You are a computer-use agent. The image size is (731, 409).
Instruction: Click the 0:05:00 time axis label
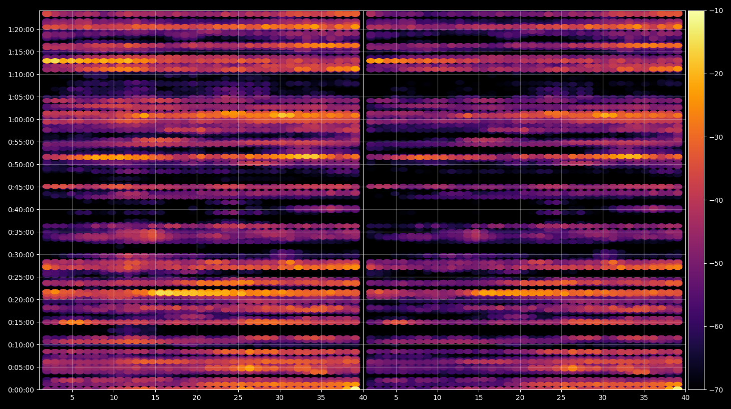[x=21, y=367]
